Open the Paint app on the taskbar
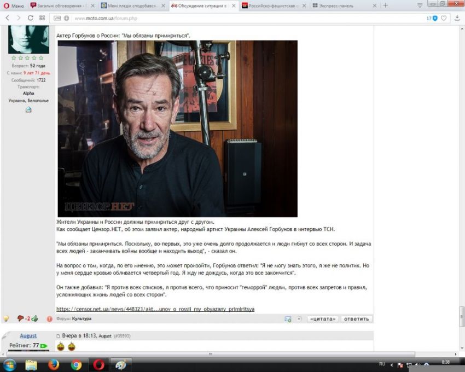465x372 pixels. 121,364
